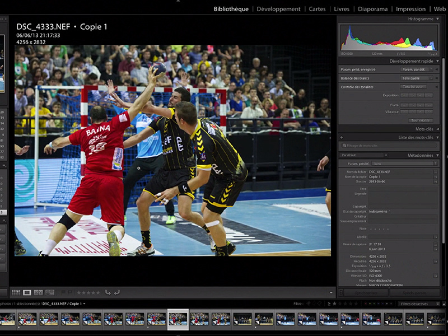The width and height of the screenshot is (448, 336).
Task: Select loupe view mode icon
Action: coord(27,292)
